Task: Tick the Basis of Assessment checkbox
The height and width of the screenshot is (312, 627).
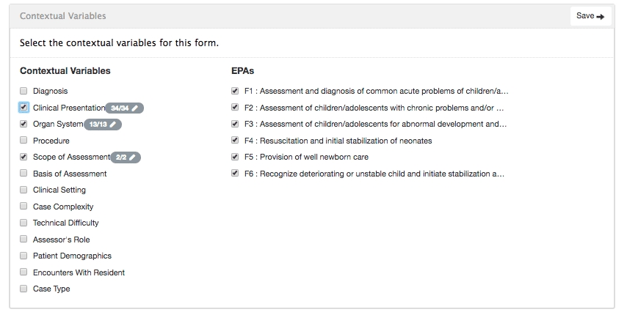Action: [x=24, y=174]
